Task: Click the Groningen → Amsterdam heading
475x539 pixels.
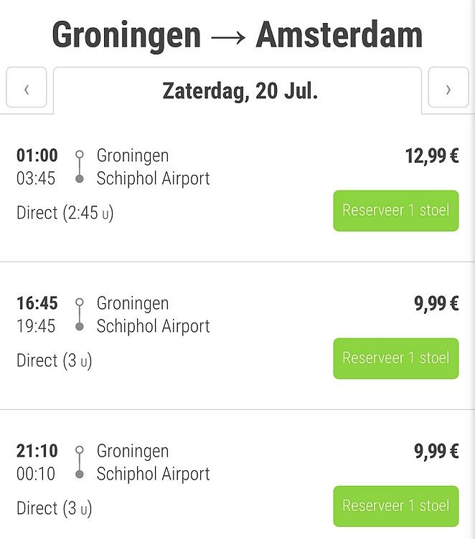Action: point(237,35)
